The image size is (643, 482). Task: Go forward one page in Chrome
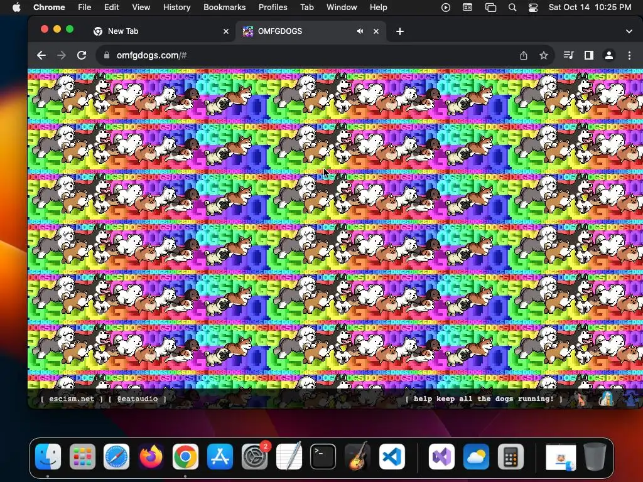tap(61, 55)
